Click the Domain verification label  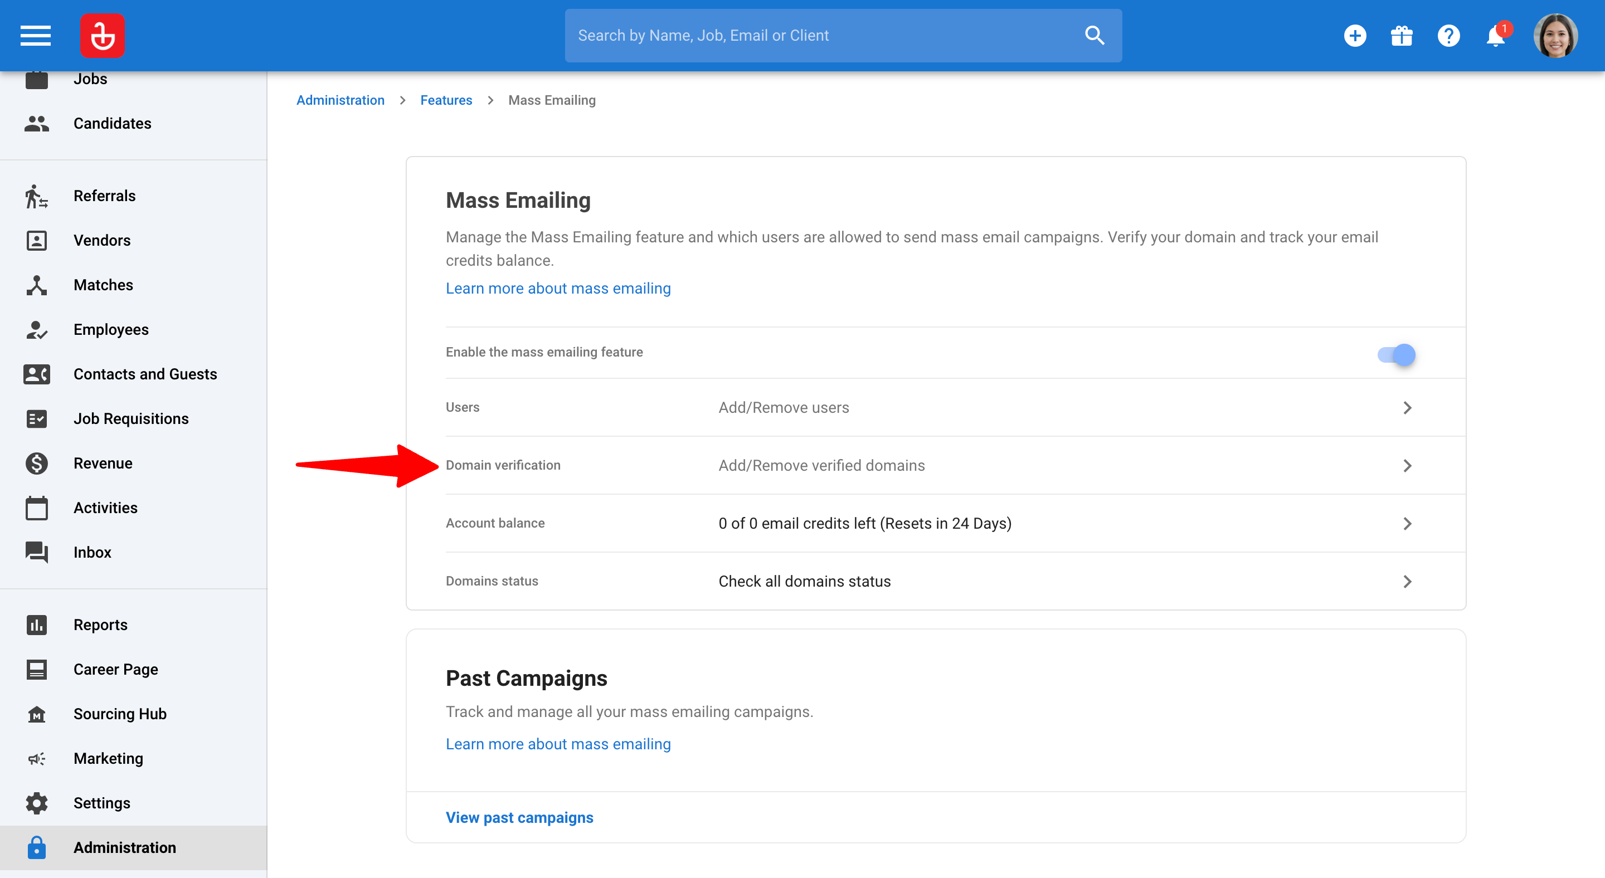tap(503, 465)
